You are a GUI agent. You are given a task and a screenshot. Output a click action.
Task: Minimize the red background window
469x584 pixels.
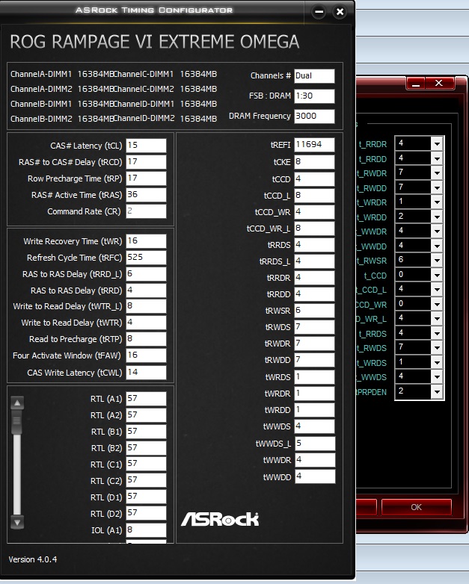(416, 84)
